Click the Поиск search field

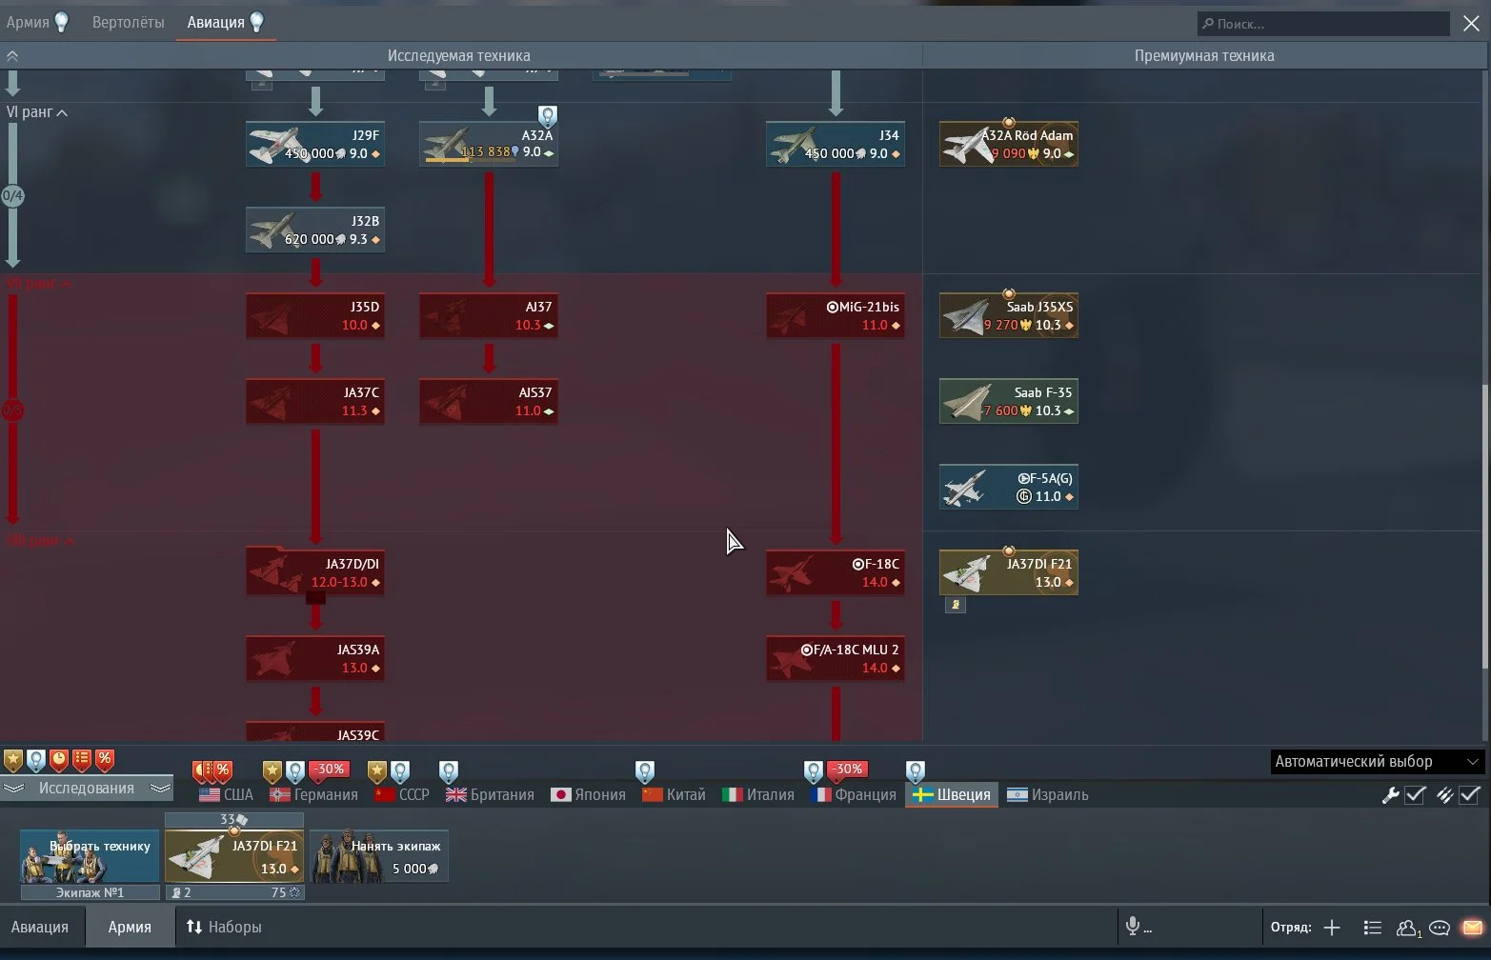(1324, 24)
